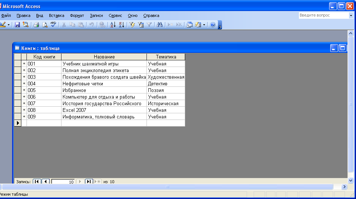Click the Apply Filter funnel icon
The width and height of the screenshot is (356, 199).
point(149,25)
